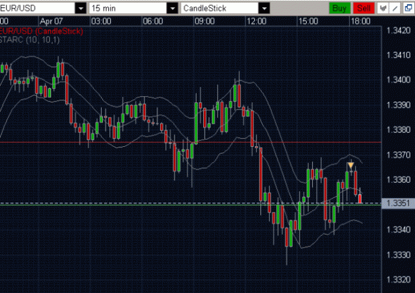Click the 1.3380 price axis label
Screen dimensions: 415x293
pos(398,130)
